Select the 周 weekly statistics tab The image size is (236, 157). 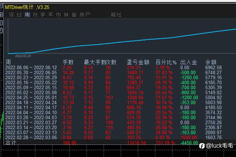pyautogui.click(x=27, y=15)
